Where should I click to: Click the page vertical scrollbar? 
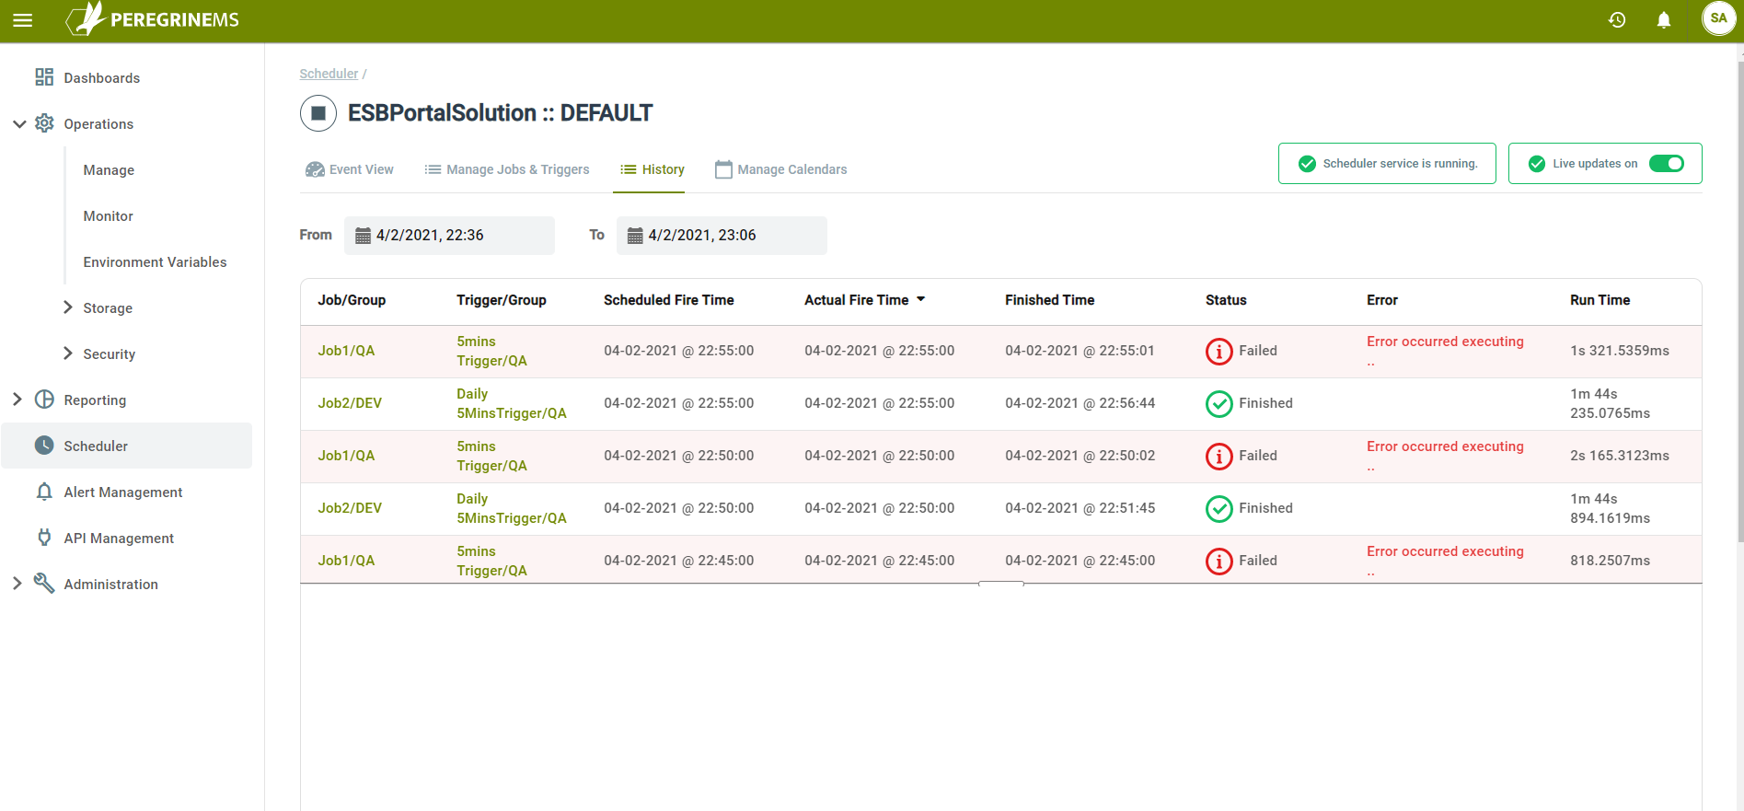[x=1739, y=304]
